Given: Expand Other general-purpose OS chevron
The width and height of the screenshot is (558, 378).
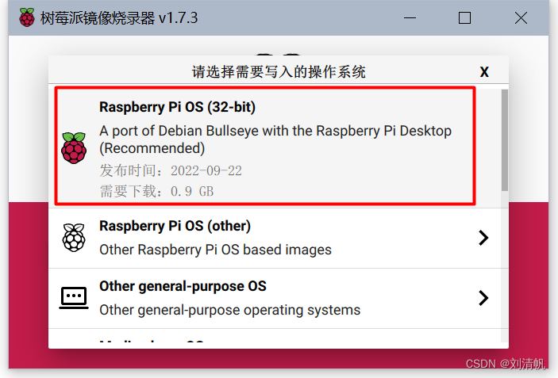Looking at the screenshot, I should point(483,298).
